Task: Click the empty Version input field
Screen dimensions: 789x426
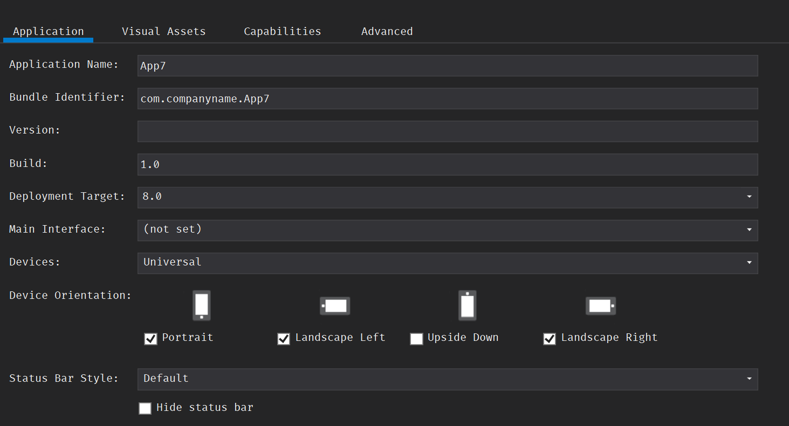Action: (x=448, y=131)
